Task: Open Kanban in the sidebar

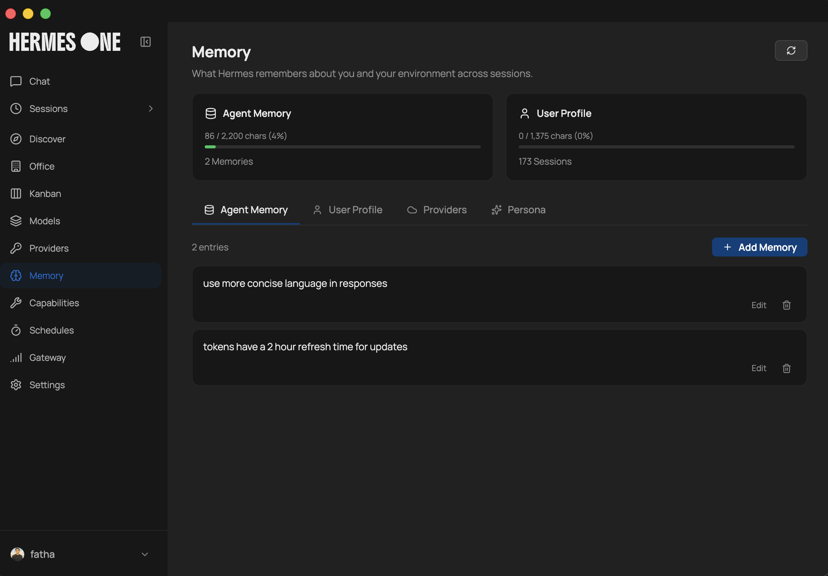Action: click(x=81, y=194)
